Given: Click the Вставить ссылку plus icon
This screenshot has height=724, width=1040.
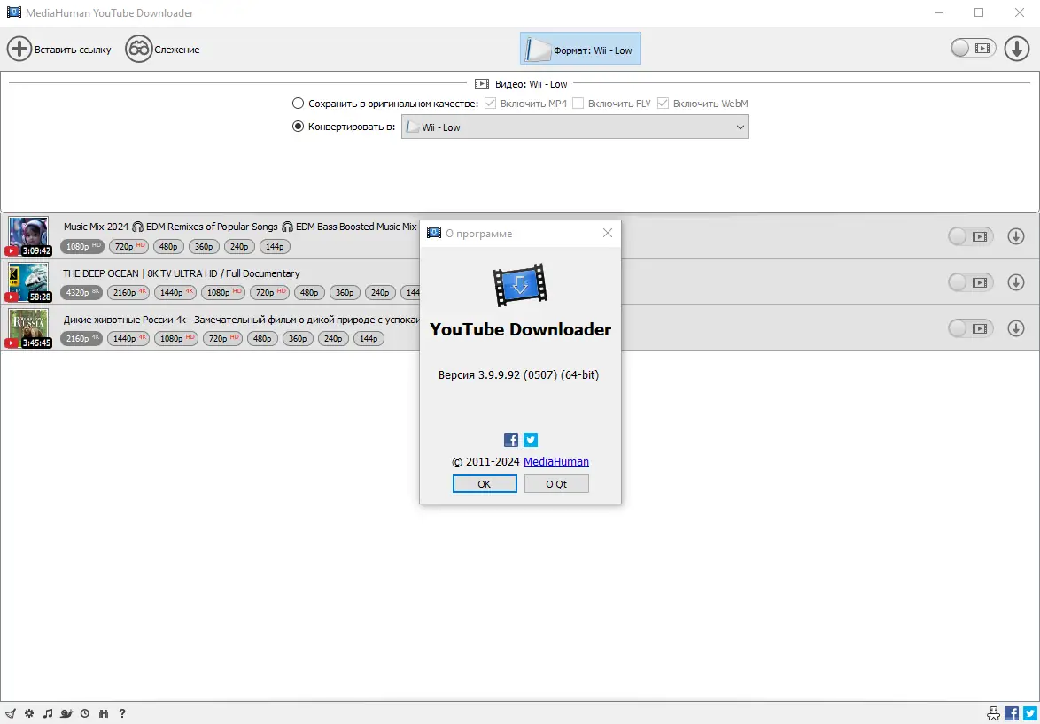Looking at the screenshot, I should (19, 49).
